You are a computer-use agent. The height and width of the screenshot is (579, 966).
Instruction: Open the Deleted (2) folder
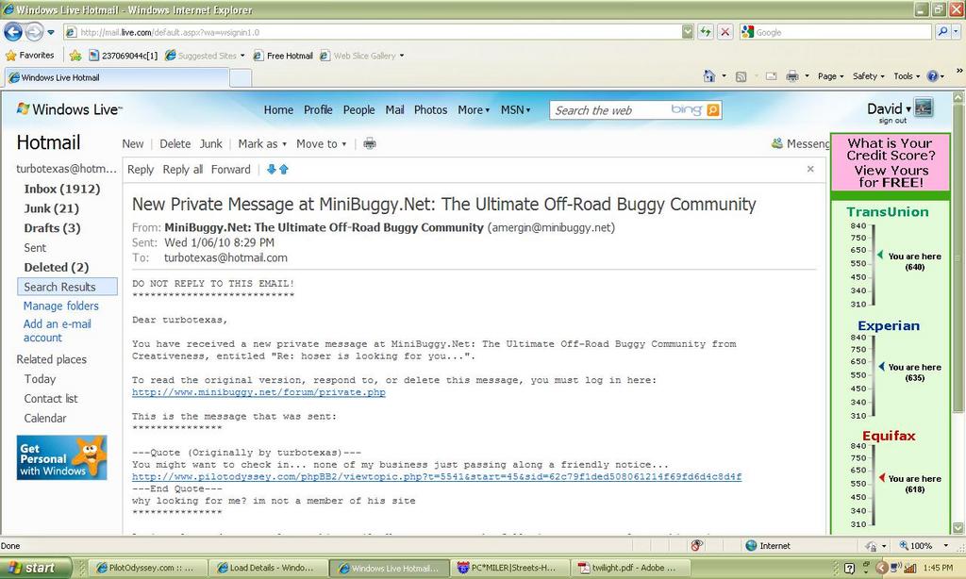[x=56, y=267]
